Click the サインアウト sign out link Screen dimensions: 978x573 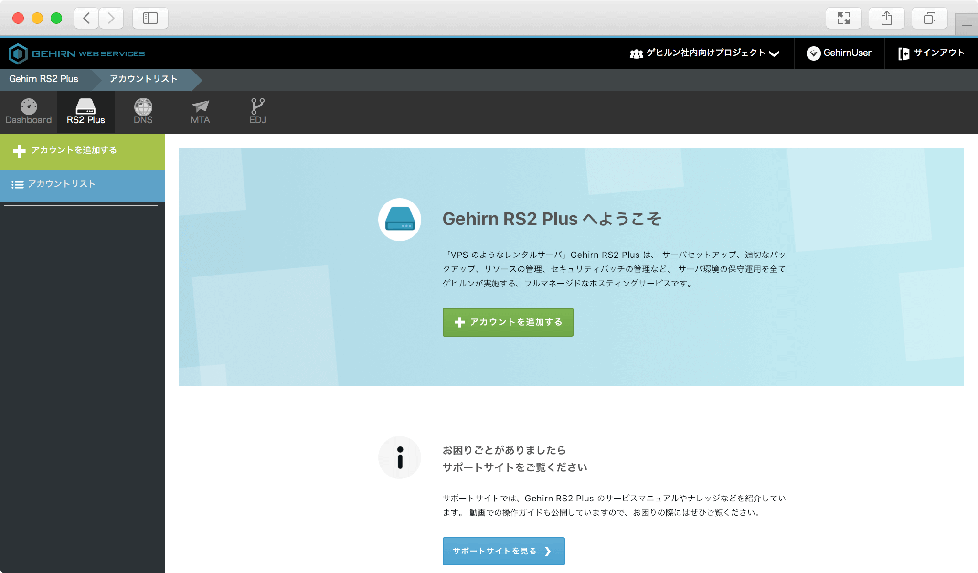point(931,53)
